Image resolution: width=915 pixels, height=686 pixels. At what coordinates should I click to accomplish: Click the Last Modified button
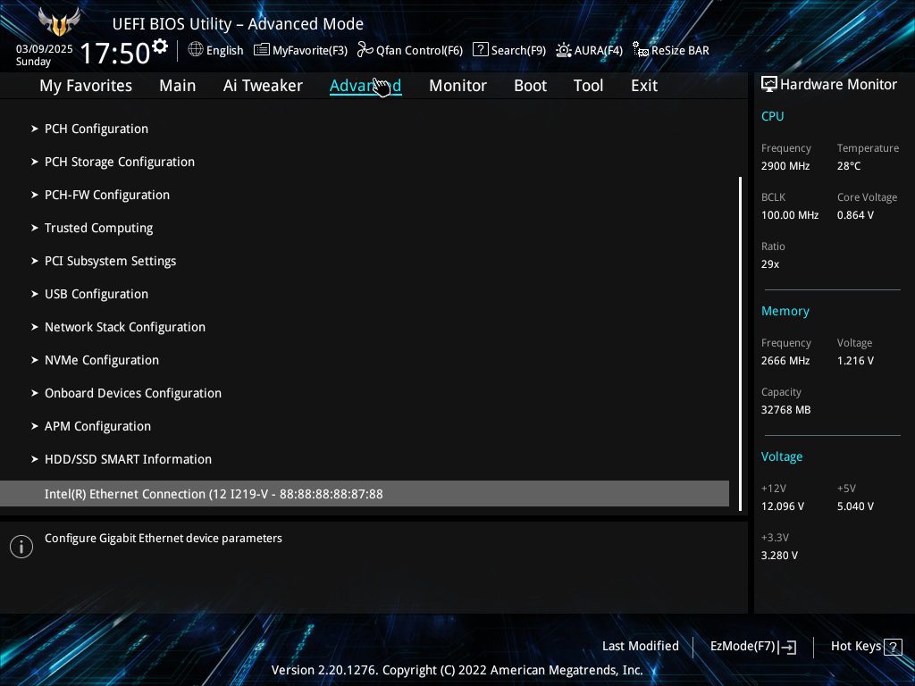click(x=641, y=647)
